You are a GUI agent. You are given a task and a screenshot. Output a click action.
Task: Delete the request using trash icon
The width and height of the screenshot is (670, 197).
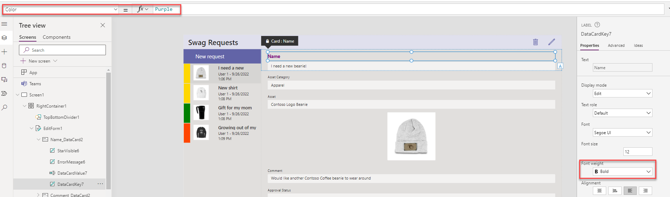(x=535, y=42)
